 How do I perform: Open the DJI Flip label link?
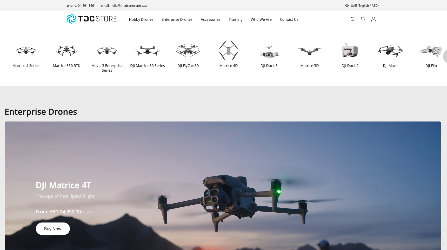[x=431, y=66]
